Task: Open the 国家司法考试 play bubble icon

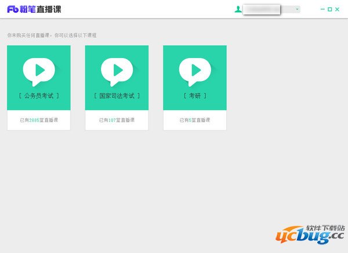Action: (x=117, y=72)
